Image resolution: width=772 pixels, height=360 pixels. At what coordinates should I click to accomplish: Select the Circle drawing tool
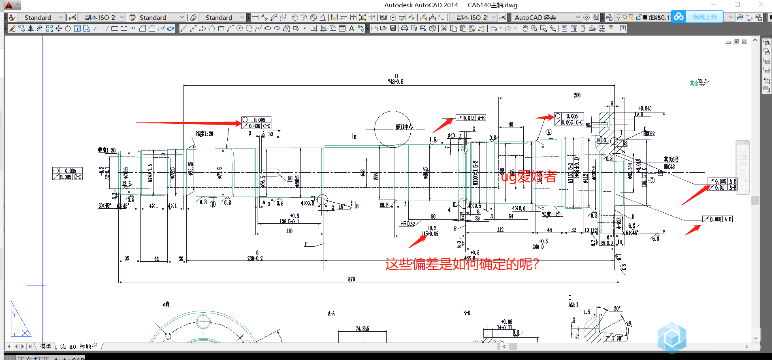tap(240, 28)
